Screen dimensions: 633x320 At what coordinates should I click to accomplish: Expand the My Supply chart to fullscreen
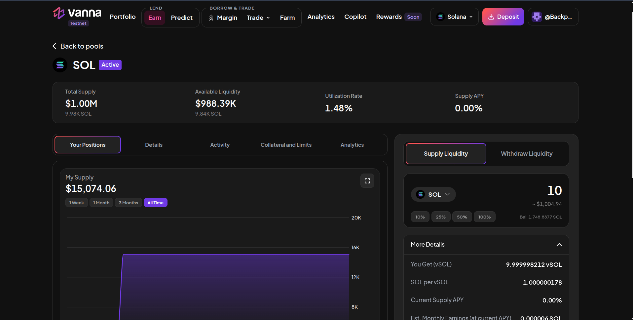tap(367, 181)
